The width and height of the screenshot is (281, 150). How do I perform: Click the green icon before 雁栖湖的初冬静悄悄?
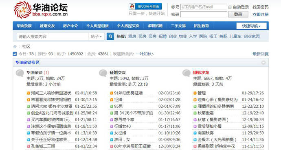[195, 107]
